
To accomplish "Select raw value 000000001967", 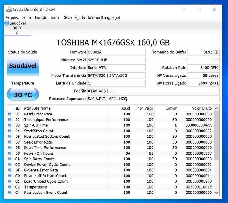I will pyautogui.click(x=199, y=153).
